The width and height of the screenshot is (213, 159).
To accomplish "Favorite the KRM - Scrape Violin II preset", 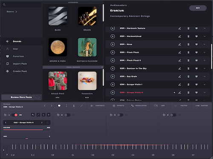I will (196, 93).
